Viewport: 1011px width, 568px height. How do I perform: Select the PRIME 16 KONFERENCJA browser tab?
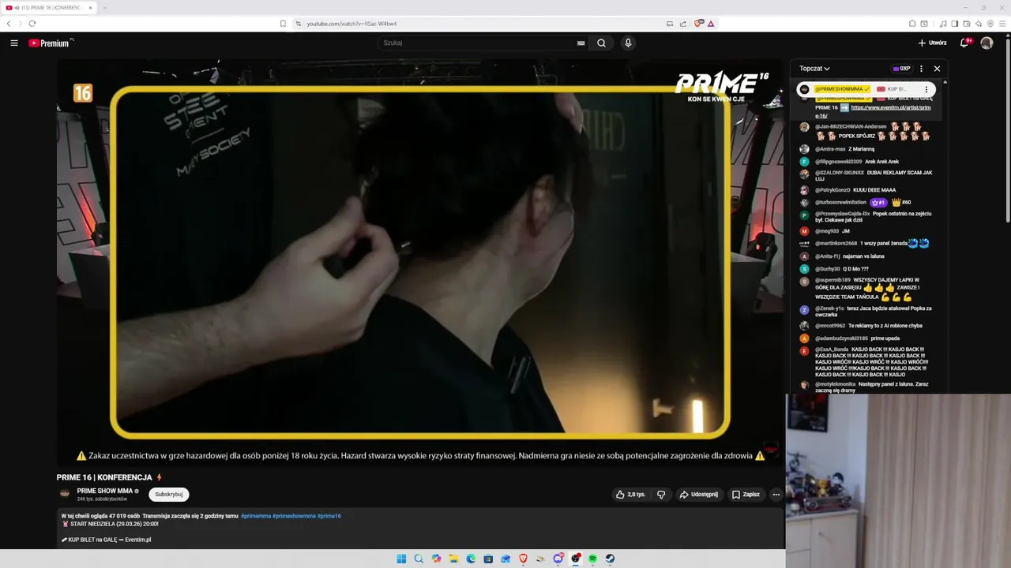(x=49, y=8)
